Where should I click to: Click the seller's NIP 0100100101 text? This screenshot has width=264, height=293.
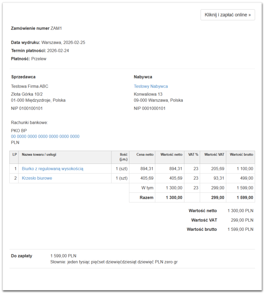click(27, 109)
